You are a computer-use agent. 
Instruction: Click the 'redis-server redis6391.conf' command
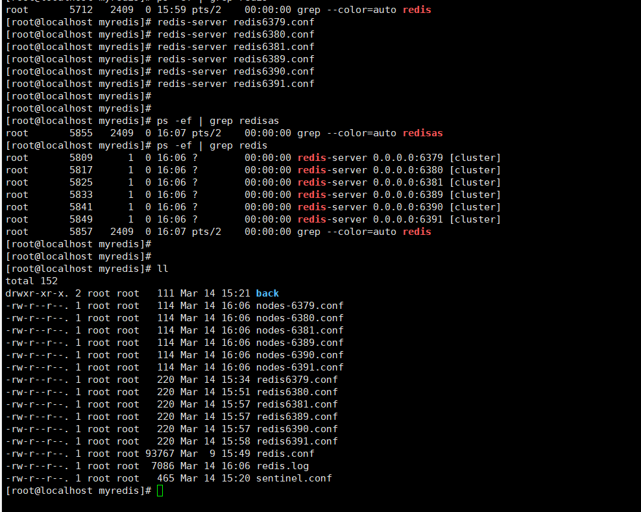(x=236, y=84)
